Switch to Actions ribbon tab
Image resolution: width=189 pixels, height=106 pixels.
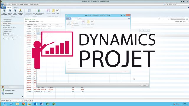(x=16, y=8)
